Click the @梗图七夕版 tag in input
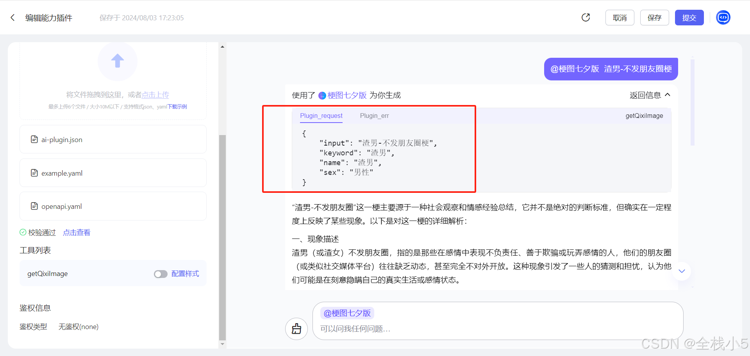Image resolution: width=750 pixels, height=356 pixels. pos(347,313)
